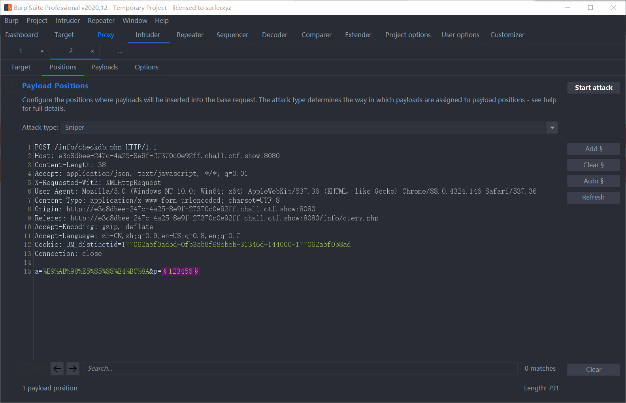Open the Repeater menu
626x403 pixels.
101,21
